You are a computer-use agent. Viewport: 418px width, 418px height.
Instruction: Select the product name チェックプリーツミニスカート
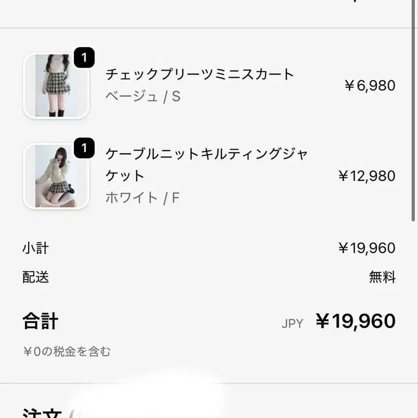tap(199, 74)
